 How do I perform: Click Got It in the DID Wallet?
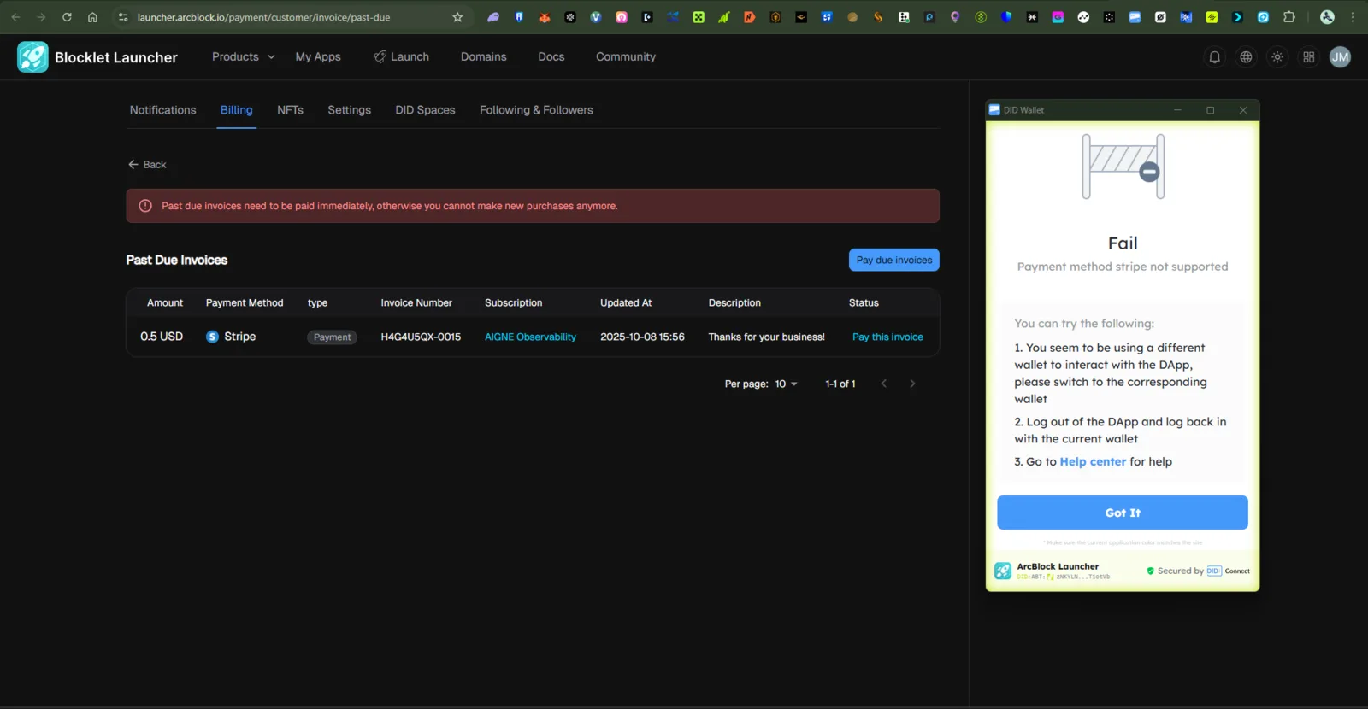(x=1123, y=513)
